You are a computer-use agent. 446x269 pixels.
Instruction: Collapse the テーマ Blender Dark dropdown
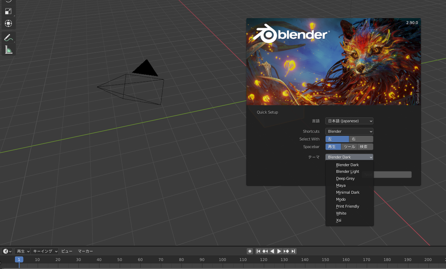click(349, 157)
